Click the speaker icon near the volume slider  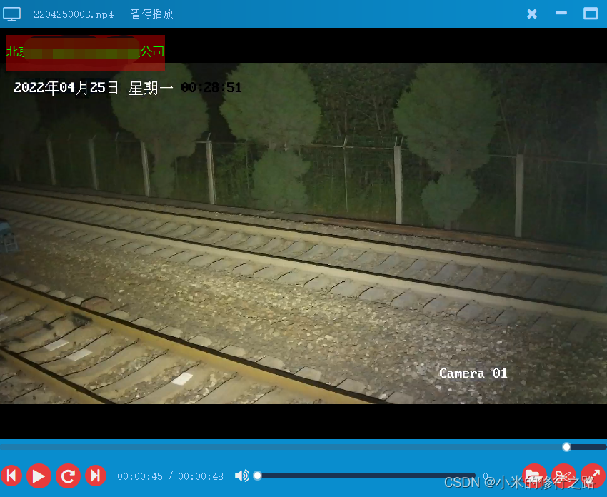click(241, 476)
